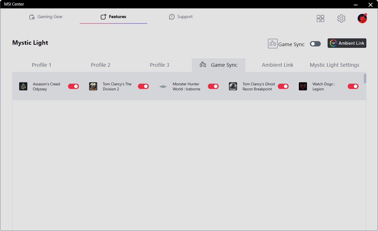378x231 pixels.
Task: Select Profile 2 tab
Action: coord(101,65)
